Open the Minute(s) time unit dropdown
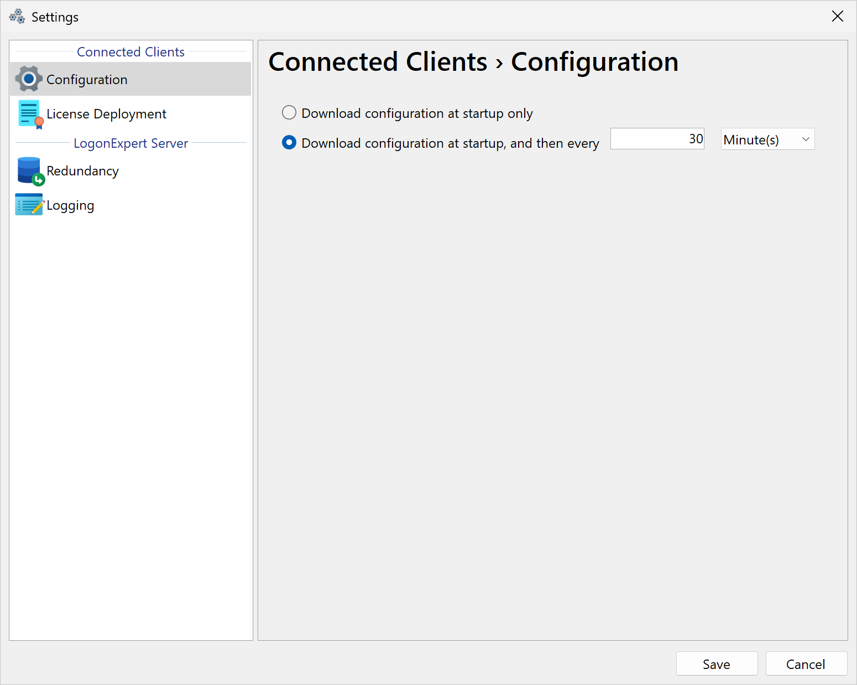The width and height of the screenshot is (857, 685). click(x=766, y=139)
